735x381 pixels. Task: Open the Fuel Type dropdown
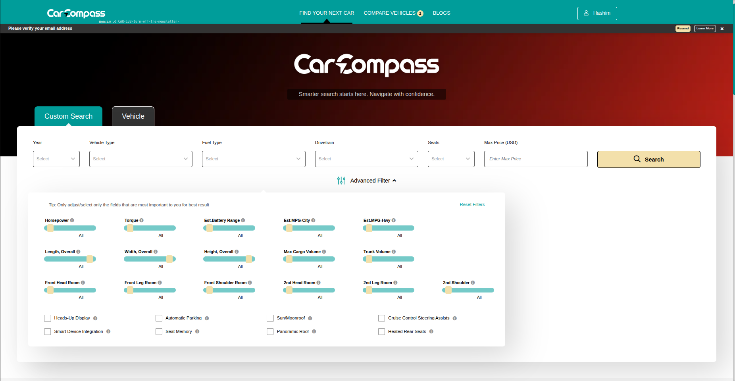[253, 159]
